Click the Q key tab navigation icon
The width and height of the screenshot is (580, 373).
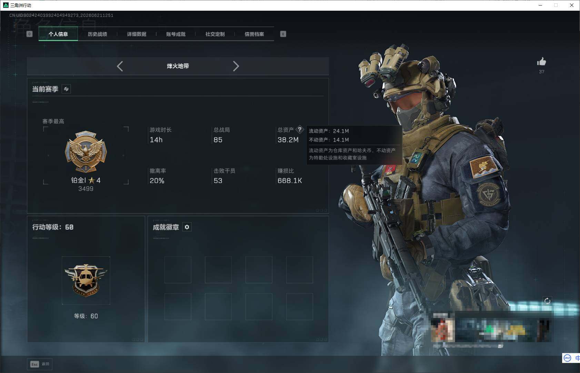pos(29,34)
